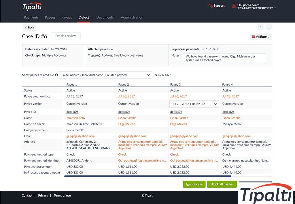Go to next case with right arrow
Image resolution: width=295 pixels, height=204 pixels.
269,27
